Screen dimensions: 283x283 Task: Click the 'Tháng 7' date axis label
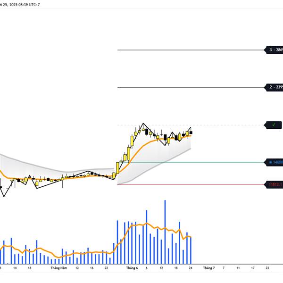pyautogui.click(x=209, y=268)
